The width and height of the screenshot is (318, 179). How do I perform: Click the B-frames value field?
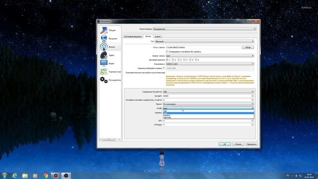[207, 125]
